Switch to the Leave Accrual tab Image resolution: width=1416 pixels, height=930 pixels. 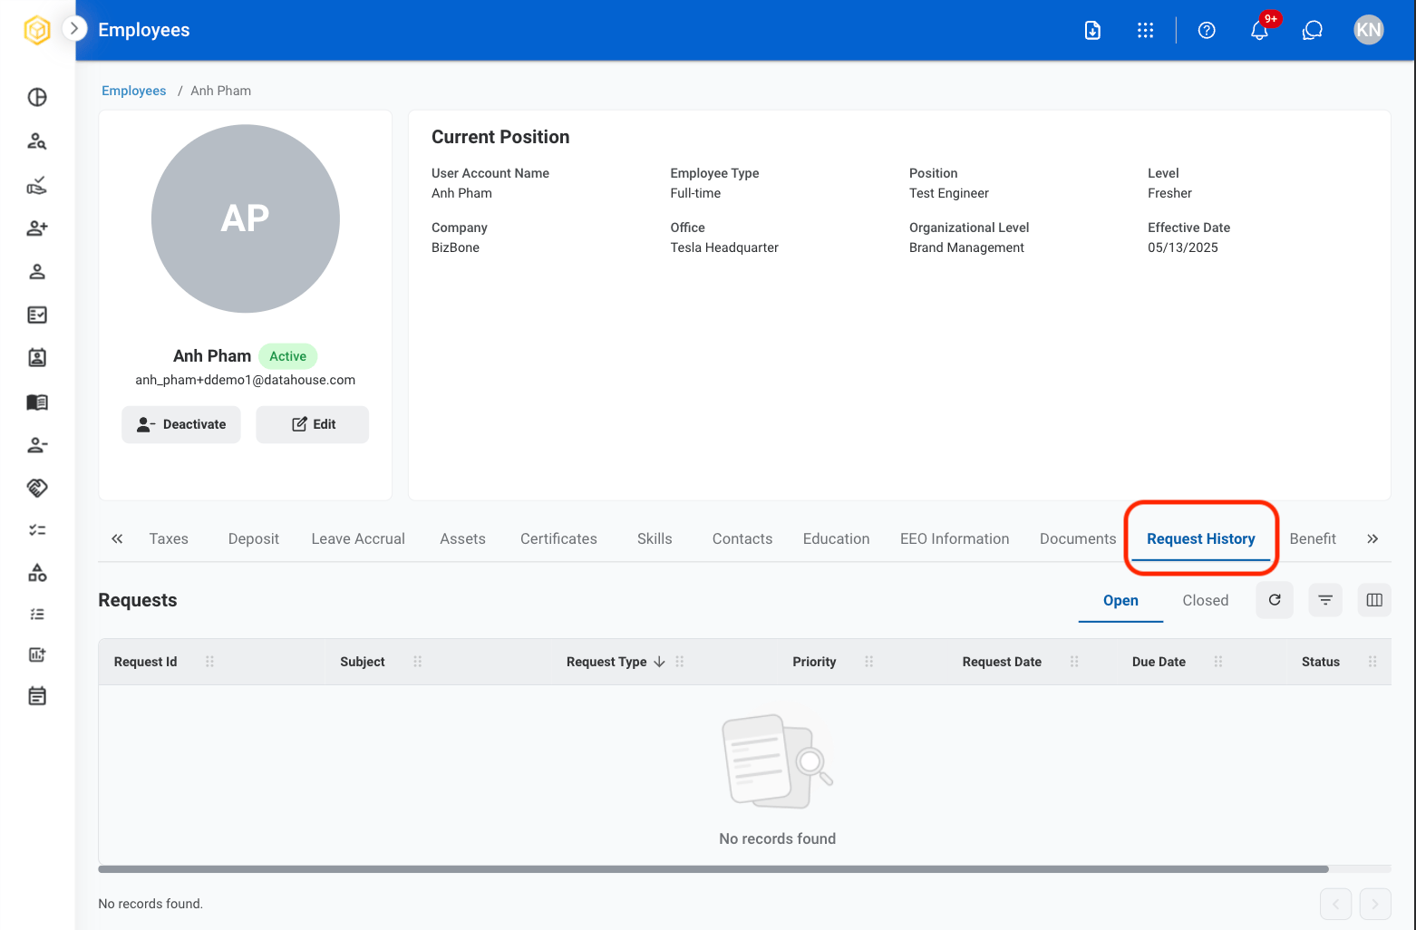tap(358, 538)
